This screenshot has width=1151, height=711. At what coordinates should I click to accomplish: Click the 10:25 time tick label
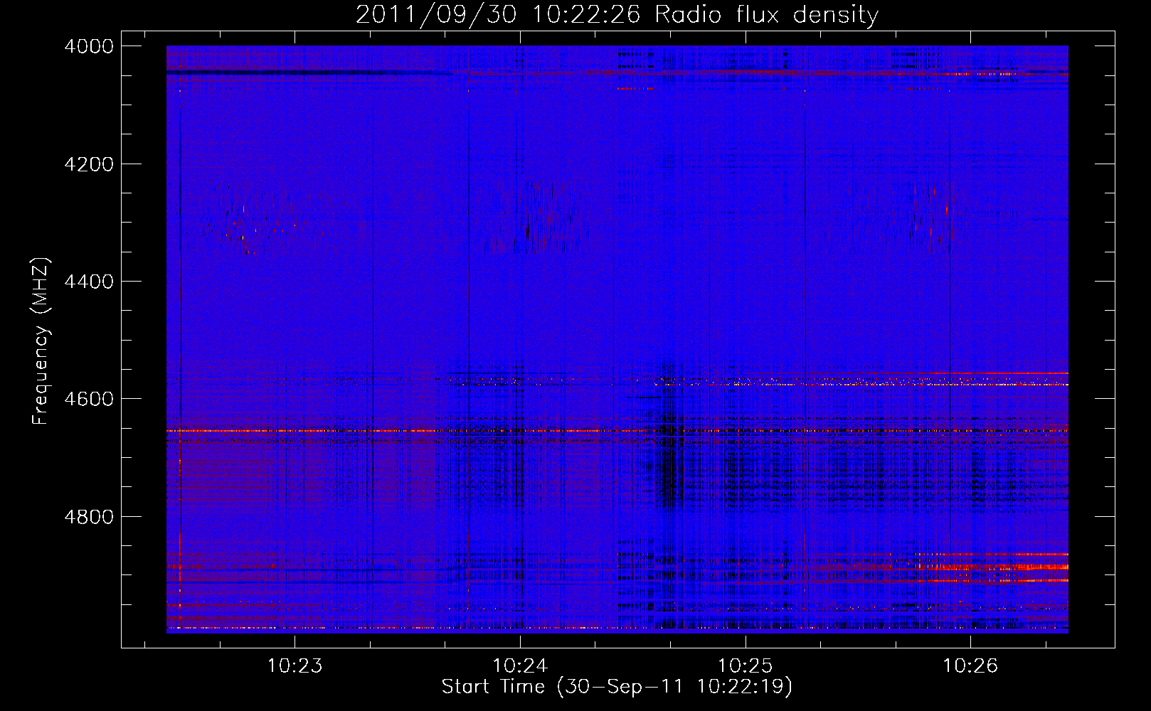745,666
